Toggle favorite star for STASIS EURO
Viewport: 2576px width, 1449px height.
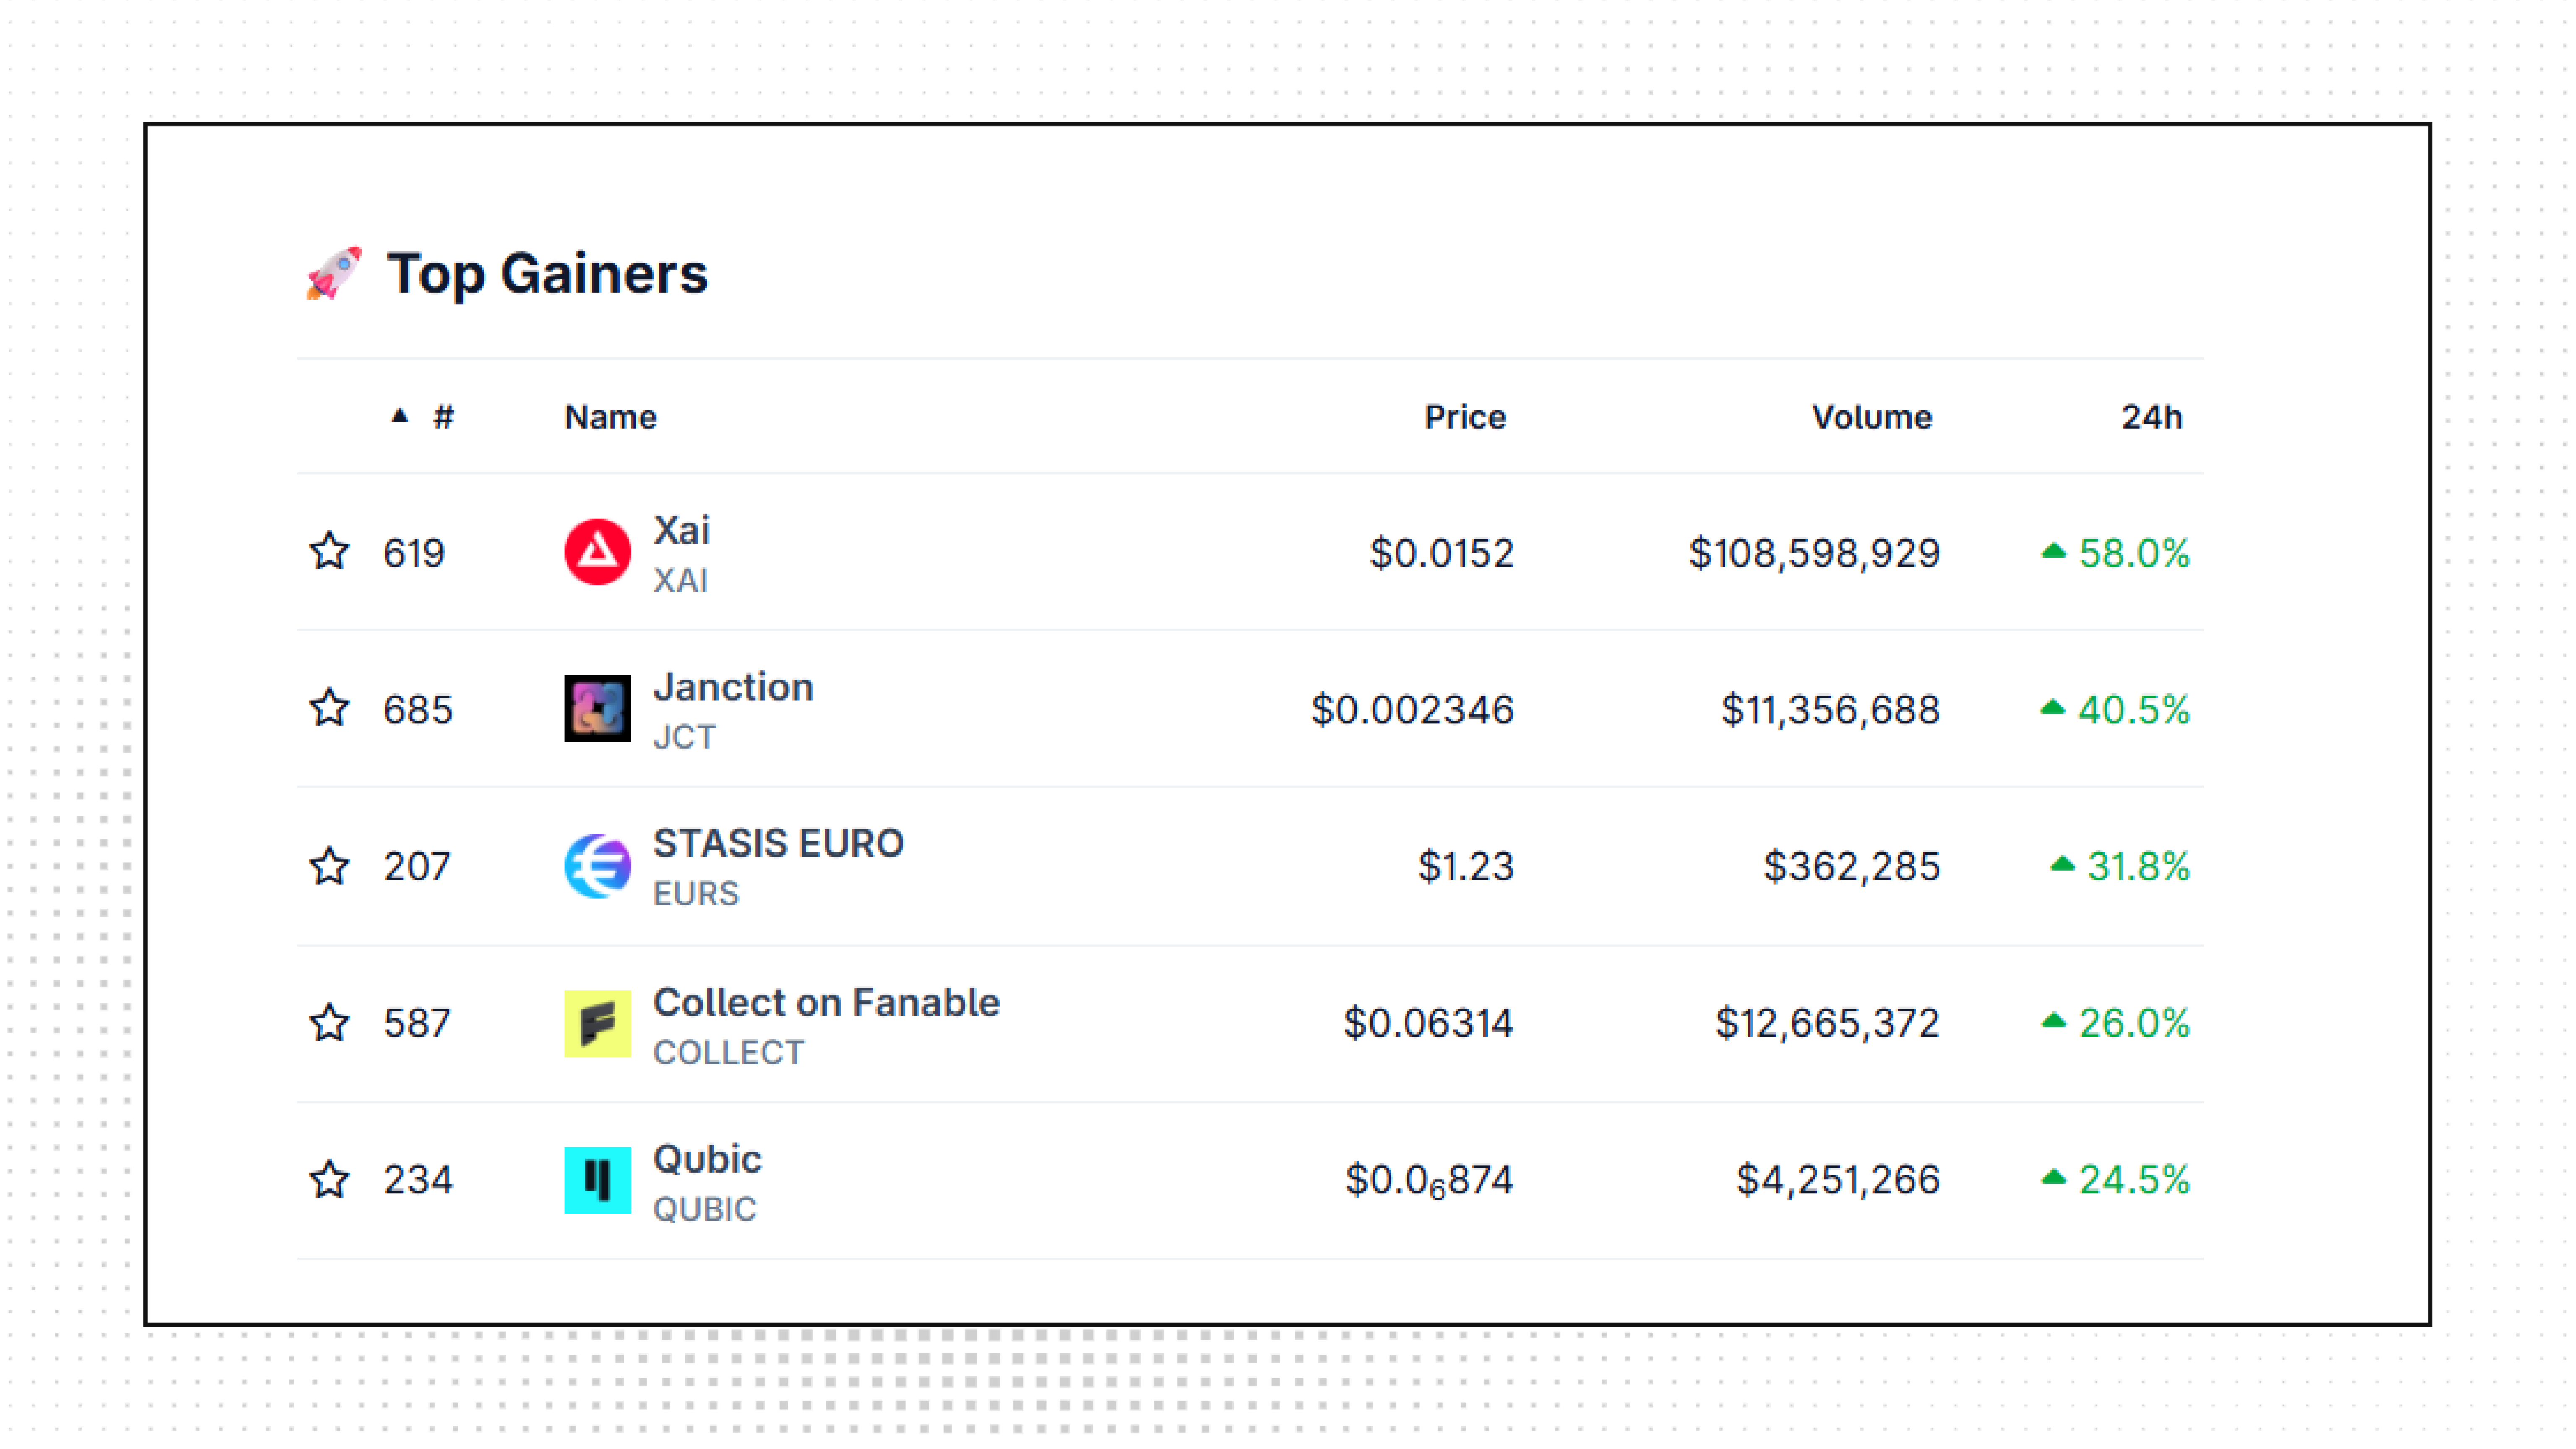(x=329, y=866)
